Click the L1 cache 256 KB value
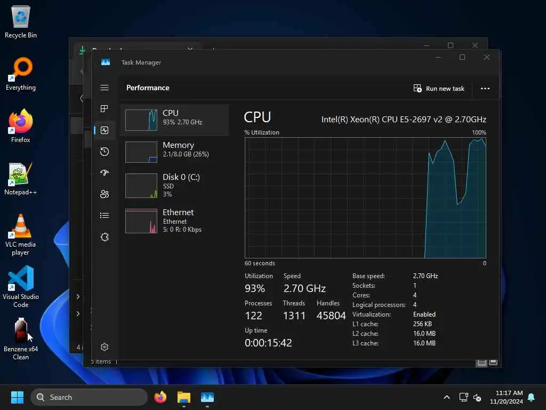Image resolution: width=546 pixels, height=410 pixels. (422, 324)
